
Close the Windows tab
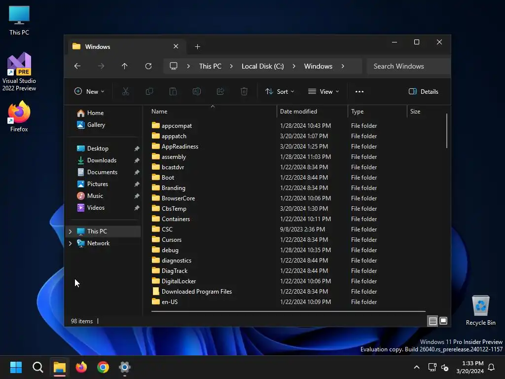coord(176,46)
